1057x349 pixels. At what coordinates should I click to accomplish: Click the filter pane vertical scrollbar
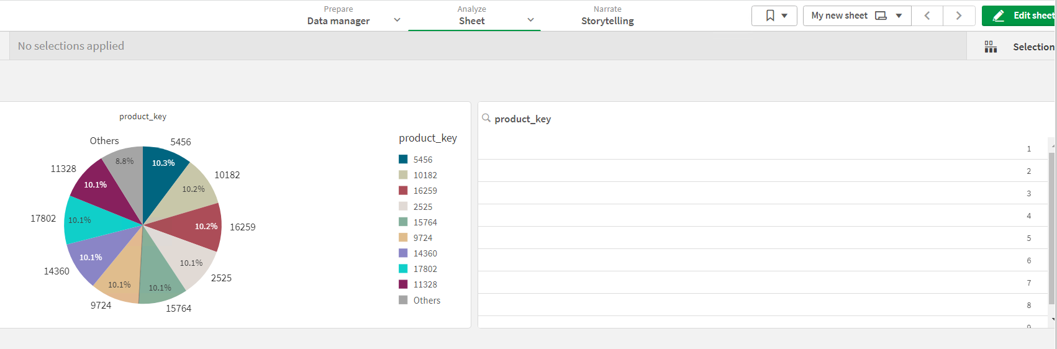[1051, 228]
